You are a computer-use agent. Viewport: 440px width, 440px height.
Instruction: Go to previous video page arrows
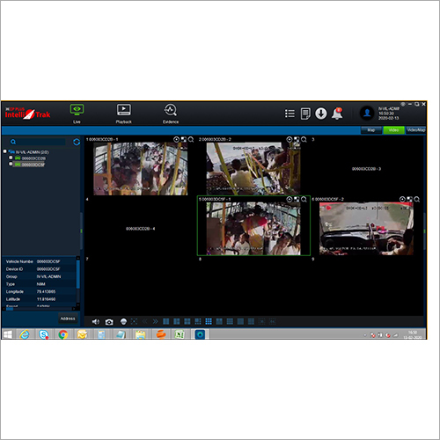pos(144,321)
